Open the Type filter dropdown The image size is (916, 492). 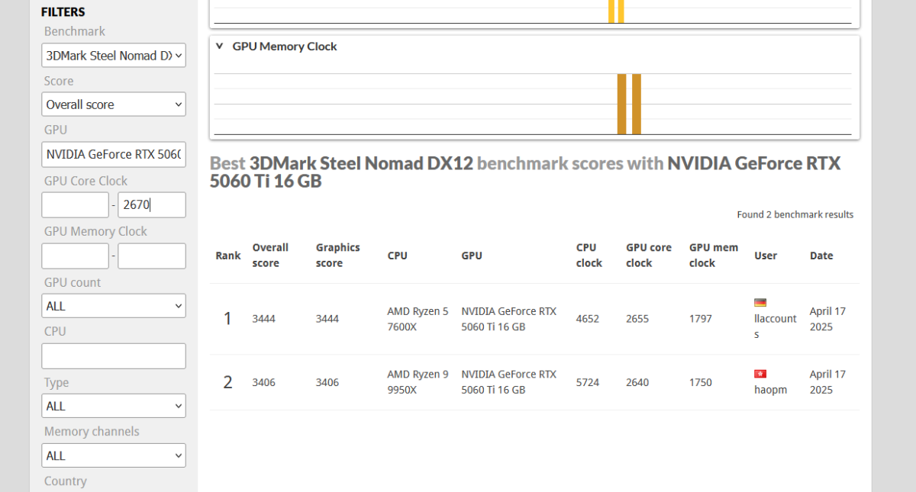[114, 406]
